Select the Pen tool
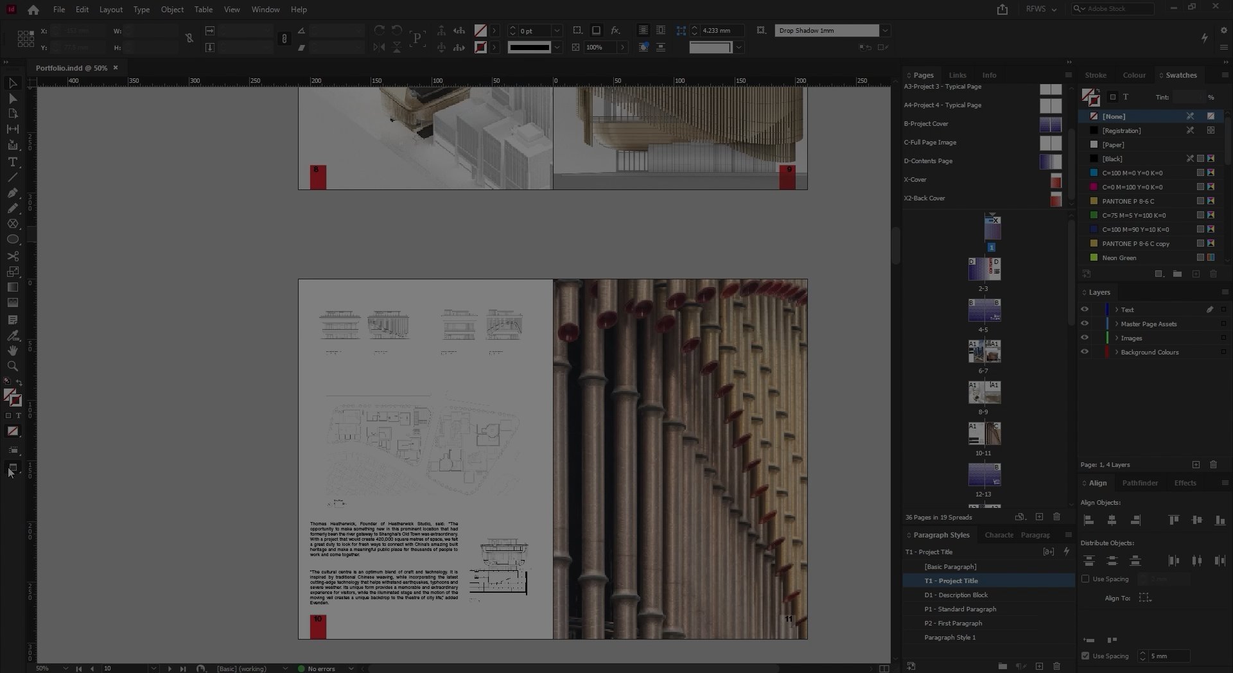The image size is (1233, 673). pos(13,193)
